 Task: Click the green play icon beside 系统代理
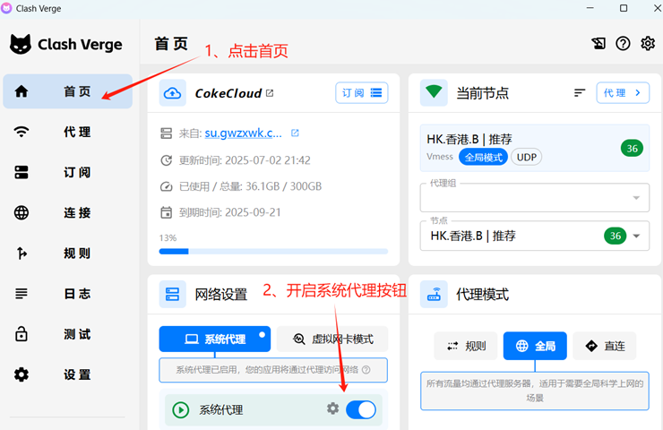tap(181, 410)
